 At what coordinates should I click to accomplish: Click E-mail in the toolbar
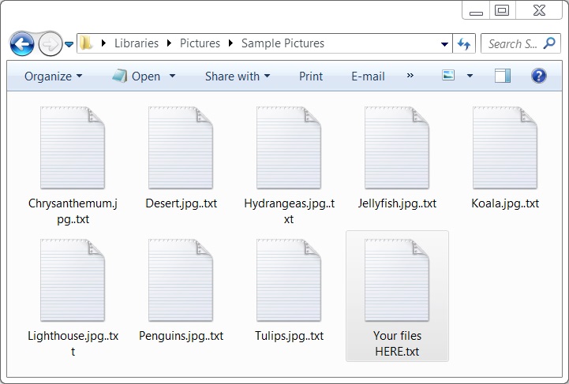[368, 76]
